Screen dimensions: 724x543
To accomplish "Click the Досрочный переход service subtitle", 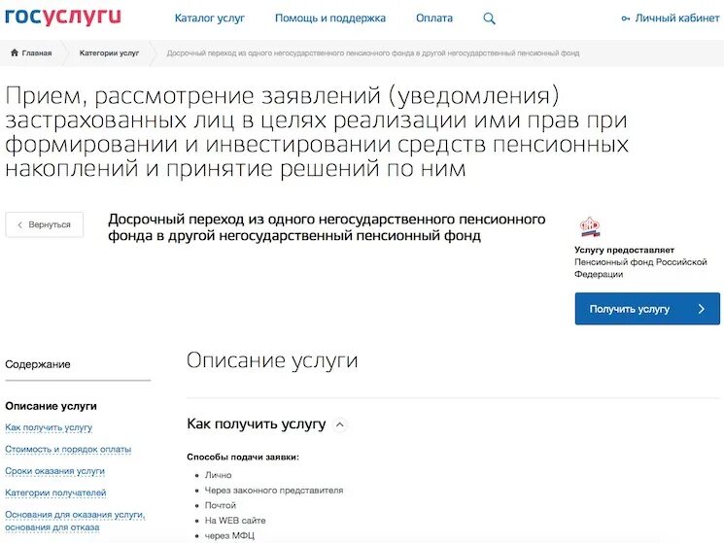I will tap(327, 227).
